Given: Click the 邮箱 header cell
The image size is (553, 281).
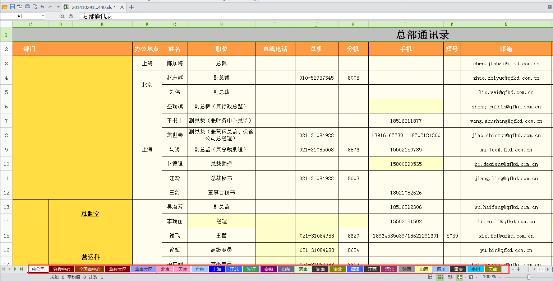Looking at the screenshot, I should [506, 49].
